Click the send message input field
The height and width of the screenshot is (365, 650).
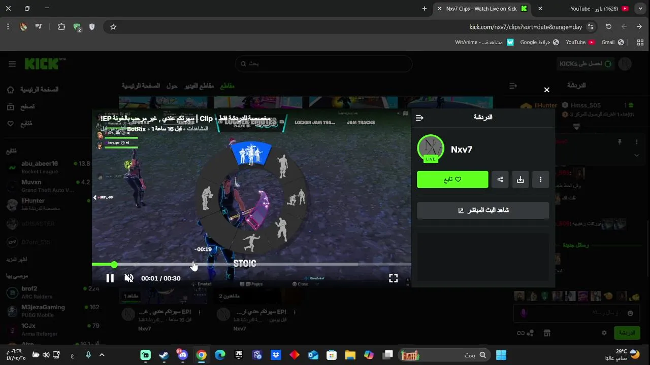[x=576, y=313]
